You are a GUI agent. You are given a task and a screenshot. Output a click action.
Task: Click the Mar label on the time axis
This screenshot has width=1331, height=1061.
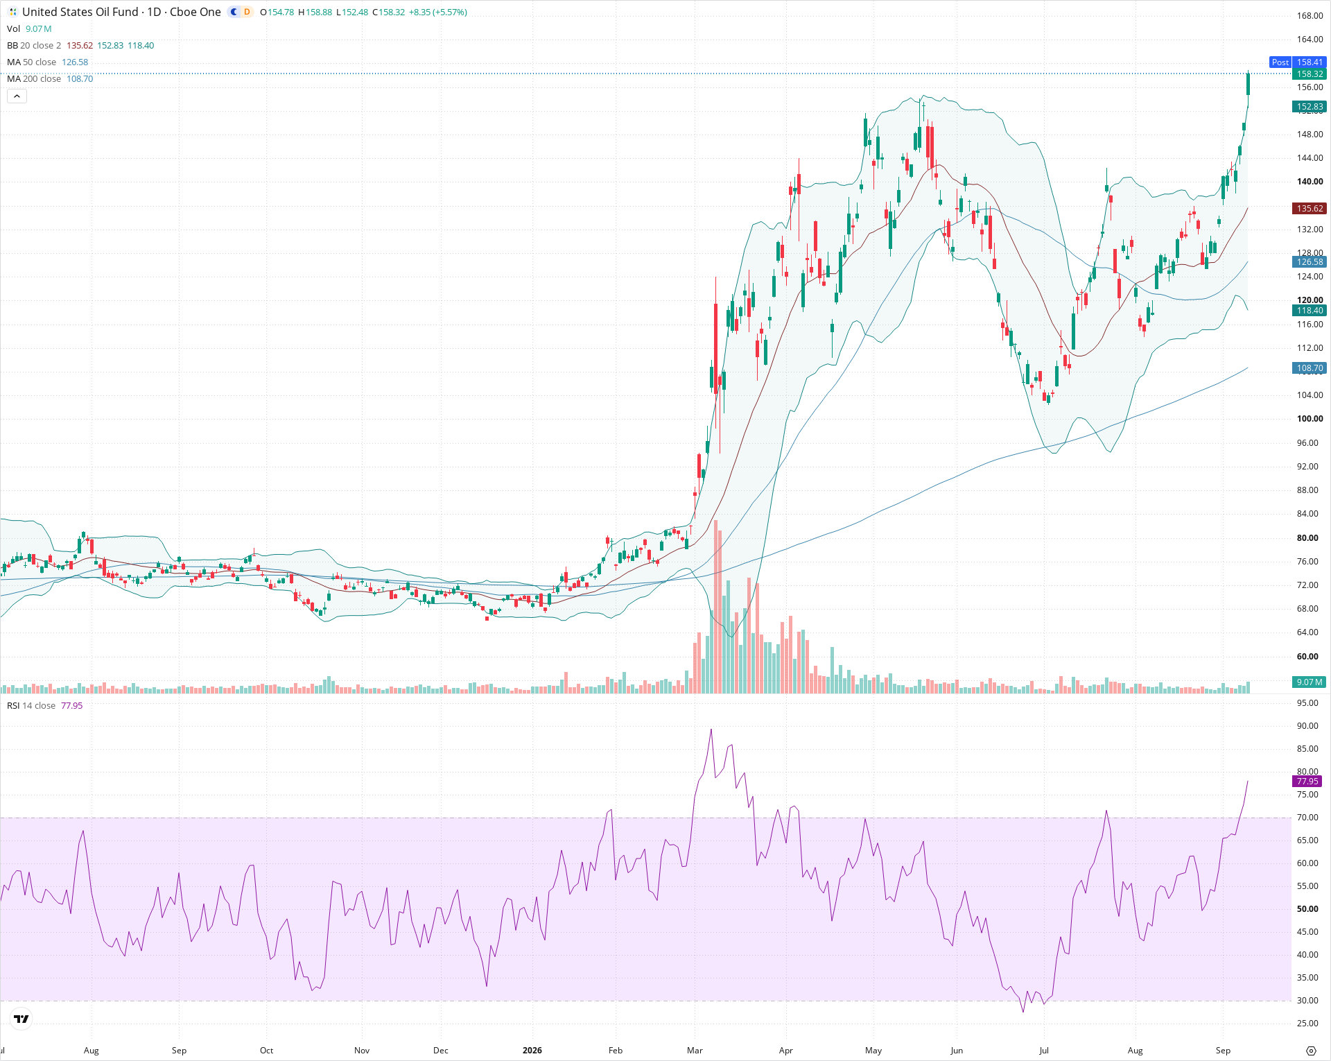coord(695,1050)
